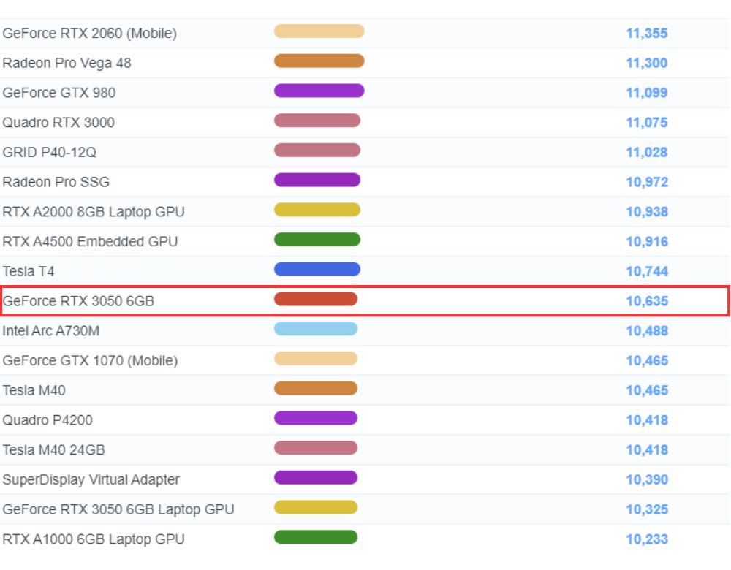731x570 pixels.
Task: Select the Quadro P4200 name
Action: [x=47, y=420]
